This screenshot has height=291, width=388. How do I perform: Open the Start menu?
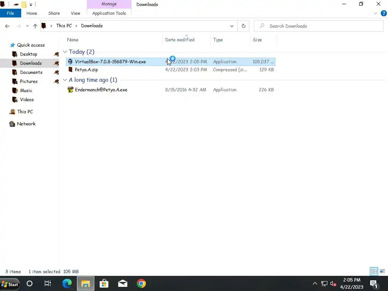(10, 284)
